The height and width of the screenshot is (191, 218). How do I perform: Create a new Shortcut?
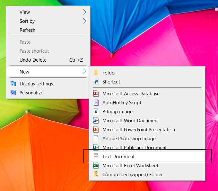(x=147, y=82)
